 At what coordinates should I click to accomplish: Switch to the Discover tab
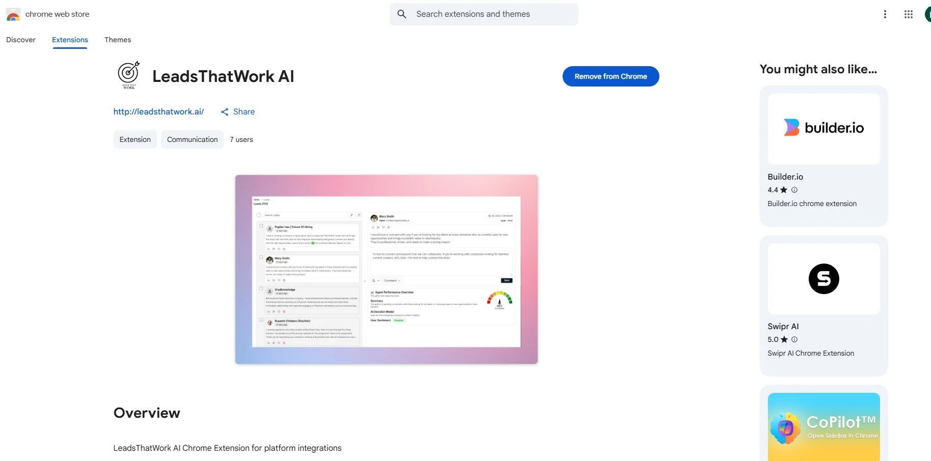click(x=21, y=40)
